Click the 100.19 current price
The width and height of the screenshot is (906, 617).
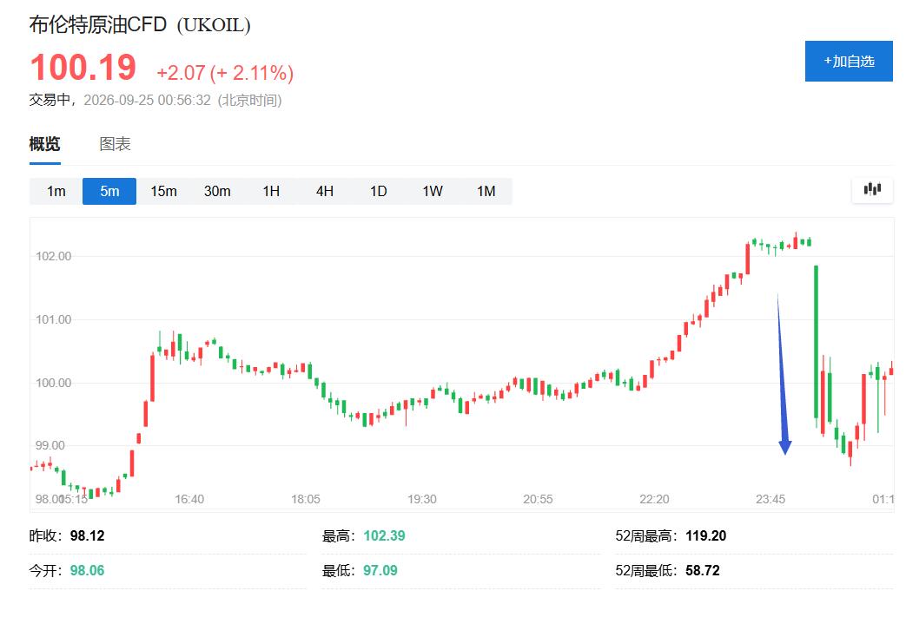click(83, 68)
